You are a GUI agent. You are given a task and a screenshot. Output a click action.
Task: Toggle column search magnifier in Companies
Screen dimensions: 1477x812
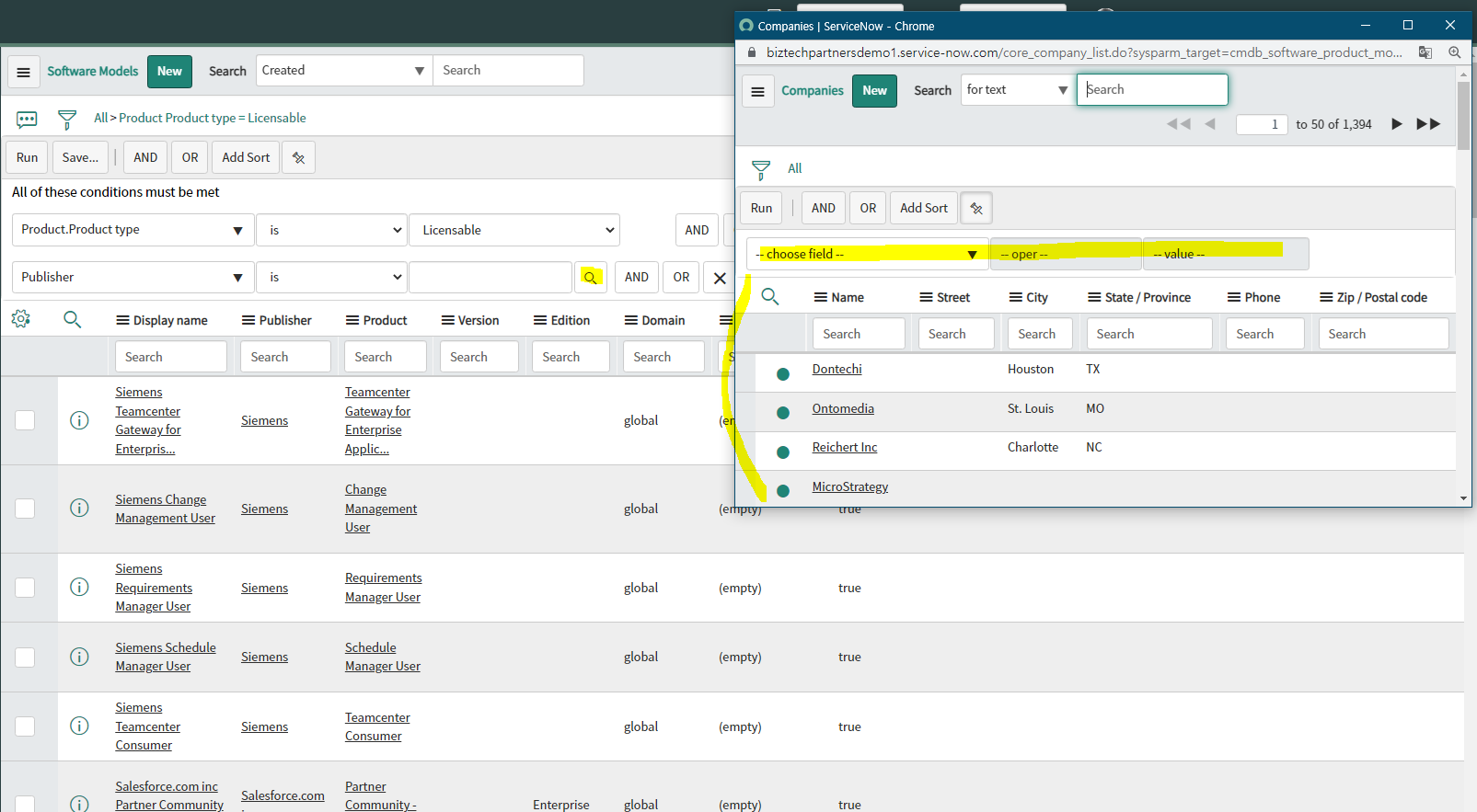pos(770,296)
